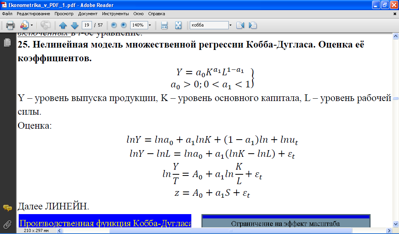This screenshot has height=234, width=399.
Task: Open the Окно menu
Action: tap(138, 14)
